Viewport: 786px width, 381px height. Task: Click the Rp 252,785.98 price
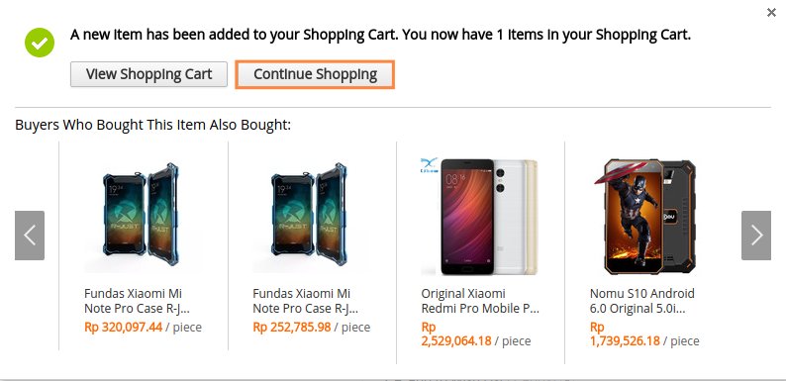tap(292, 328)
